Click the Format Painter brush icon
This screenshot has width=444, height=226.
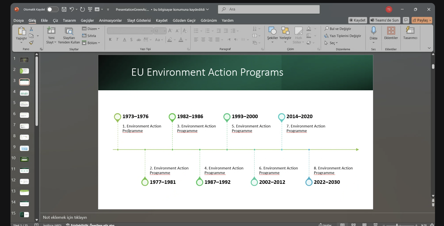pyautogui.click(x=31, y=43)
